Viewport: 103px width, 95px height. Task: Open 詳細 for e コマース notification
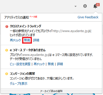[60, 64]
